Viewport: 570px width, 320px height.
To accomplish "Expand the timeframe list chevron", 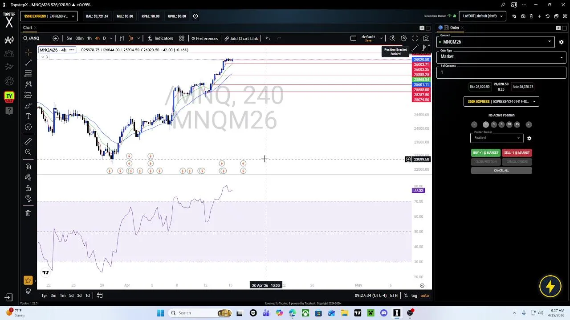I will pos(111,38).
